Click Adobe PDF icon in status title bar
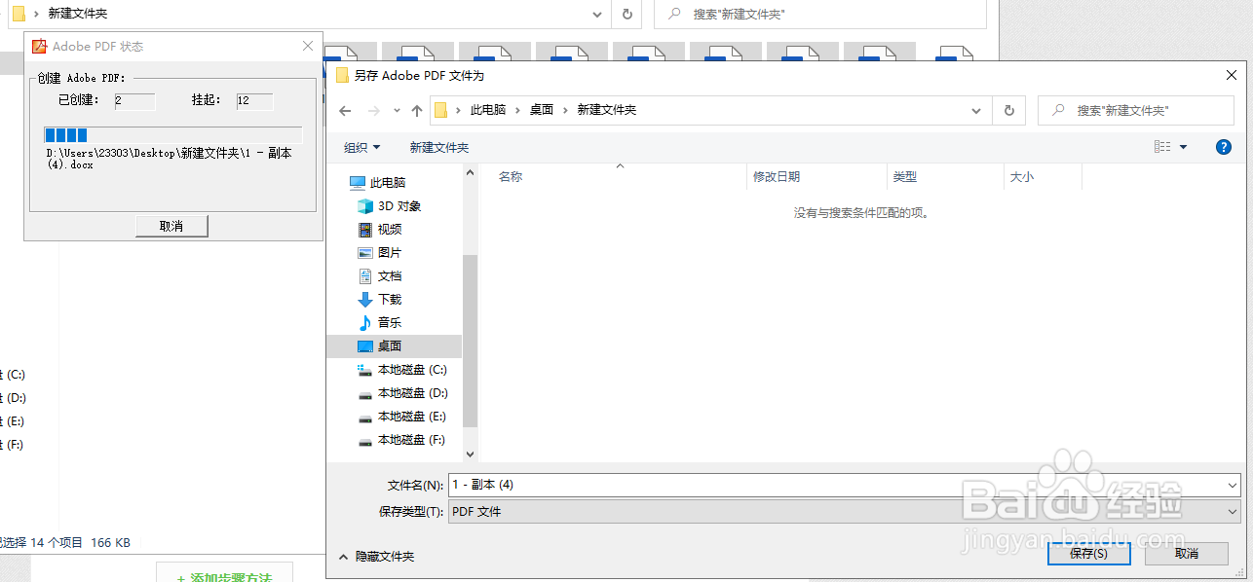Image resolution: width=1253 pixels, height=582 pixels. pyautogui.click(x=40, y=46)
